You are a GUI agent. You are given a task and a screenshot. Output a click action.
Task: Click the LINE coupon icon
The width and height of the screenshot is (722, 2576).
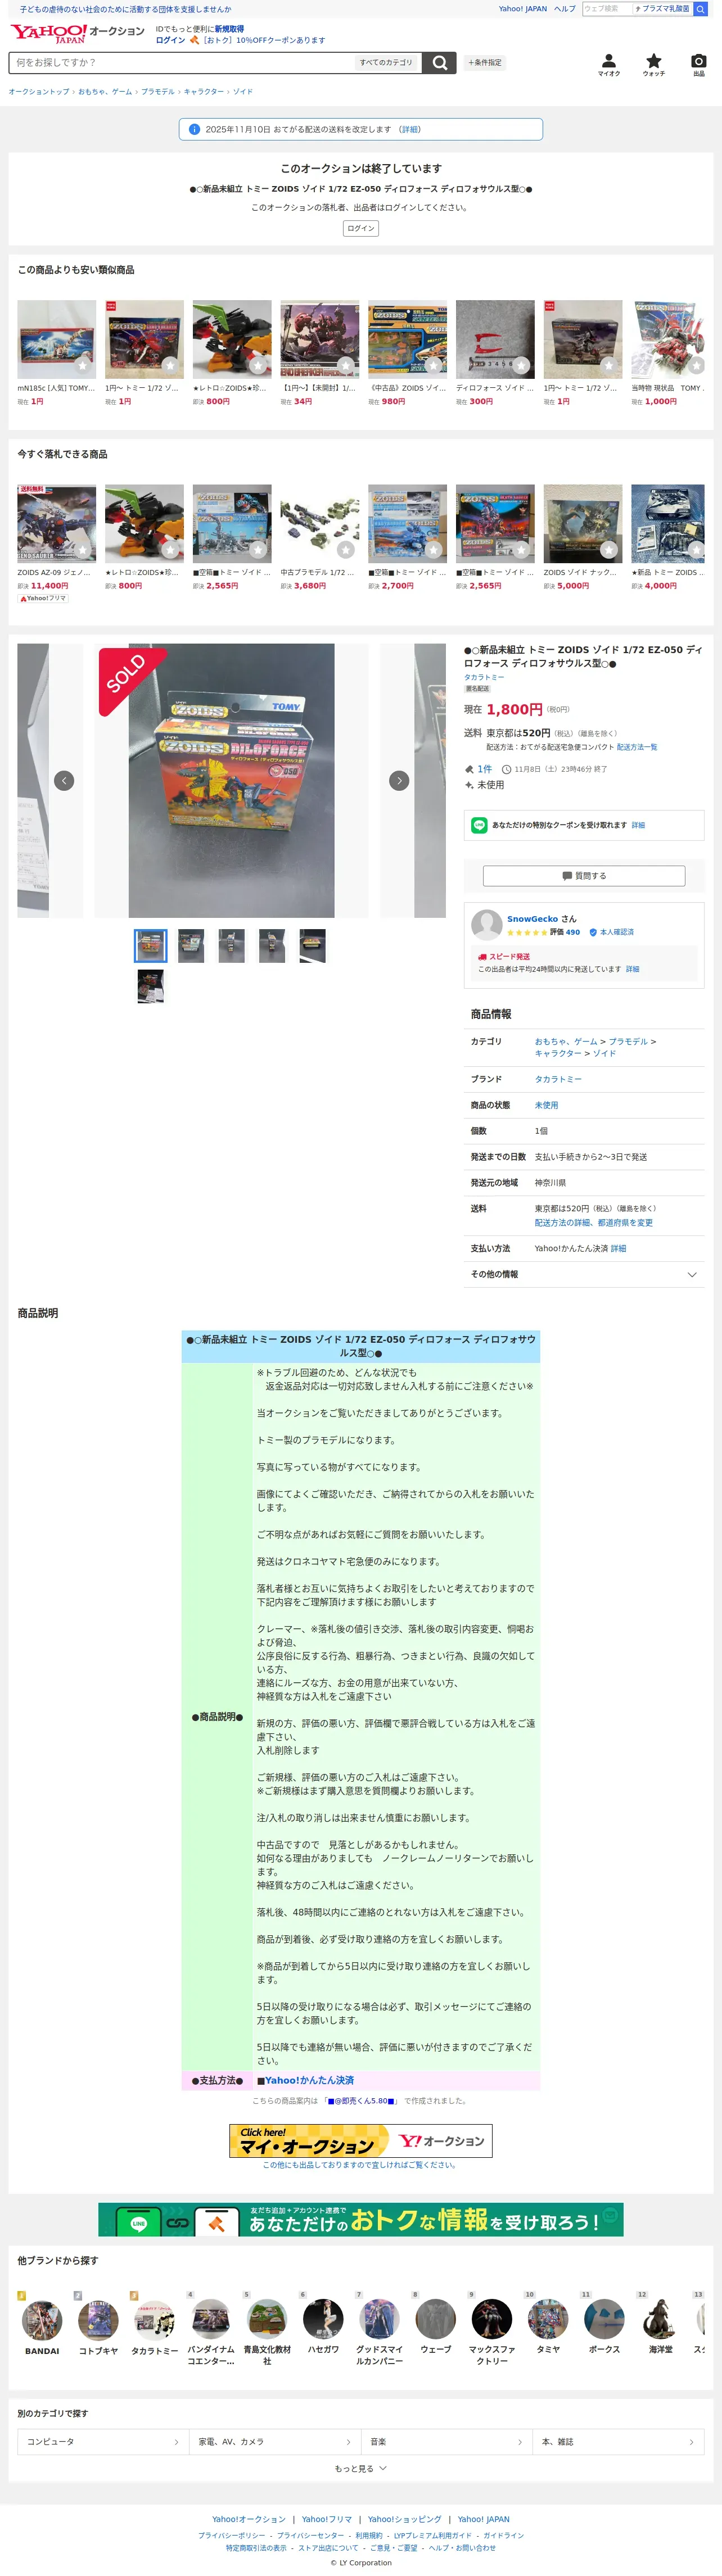479,825
